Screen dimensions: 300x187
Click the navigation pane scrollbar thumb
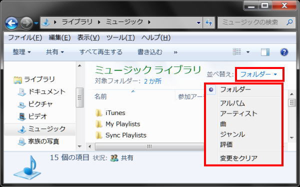point(79,97)
